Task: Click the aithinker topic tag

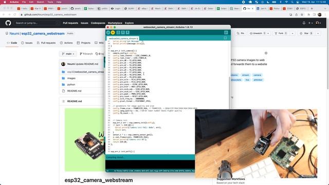Action: (x=258, y=80)
